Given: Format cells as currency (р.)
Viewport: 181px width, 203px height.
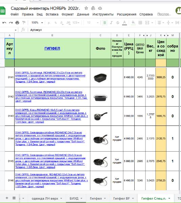Looking at the screenshot, I should 49,23.
